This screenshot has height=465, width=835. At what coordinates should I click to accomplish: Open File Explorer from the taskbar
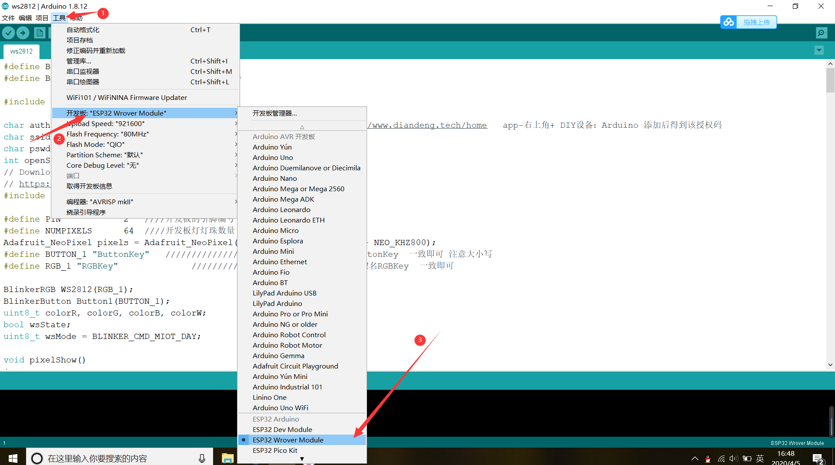click(x=227, y=458)
